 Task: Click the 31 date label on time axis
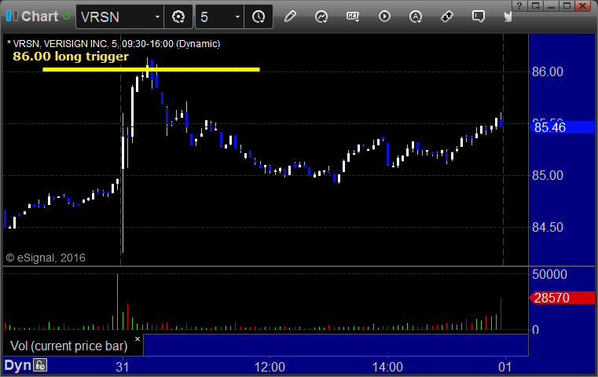pos(123,367)
